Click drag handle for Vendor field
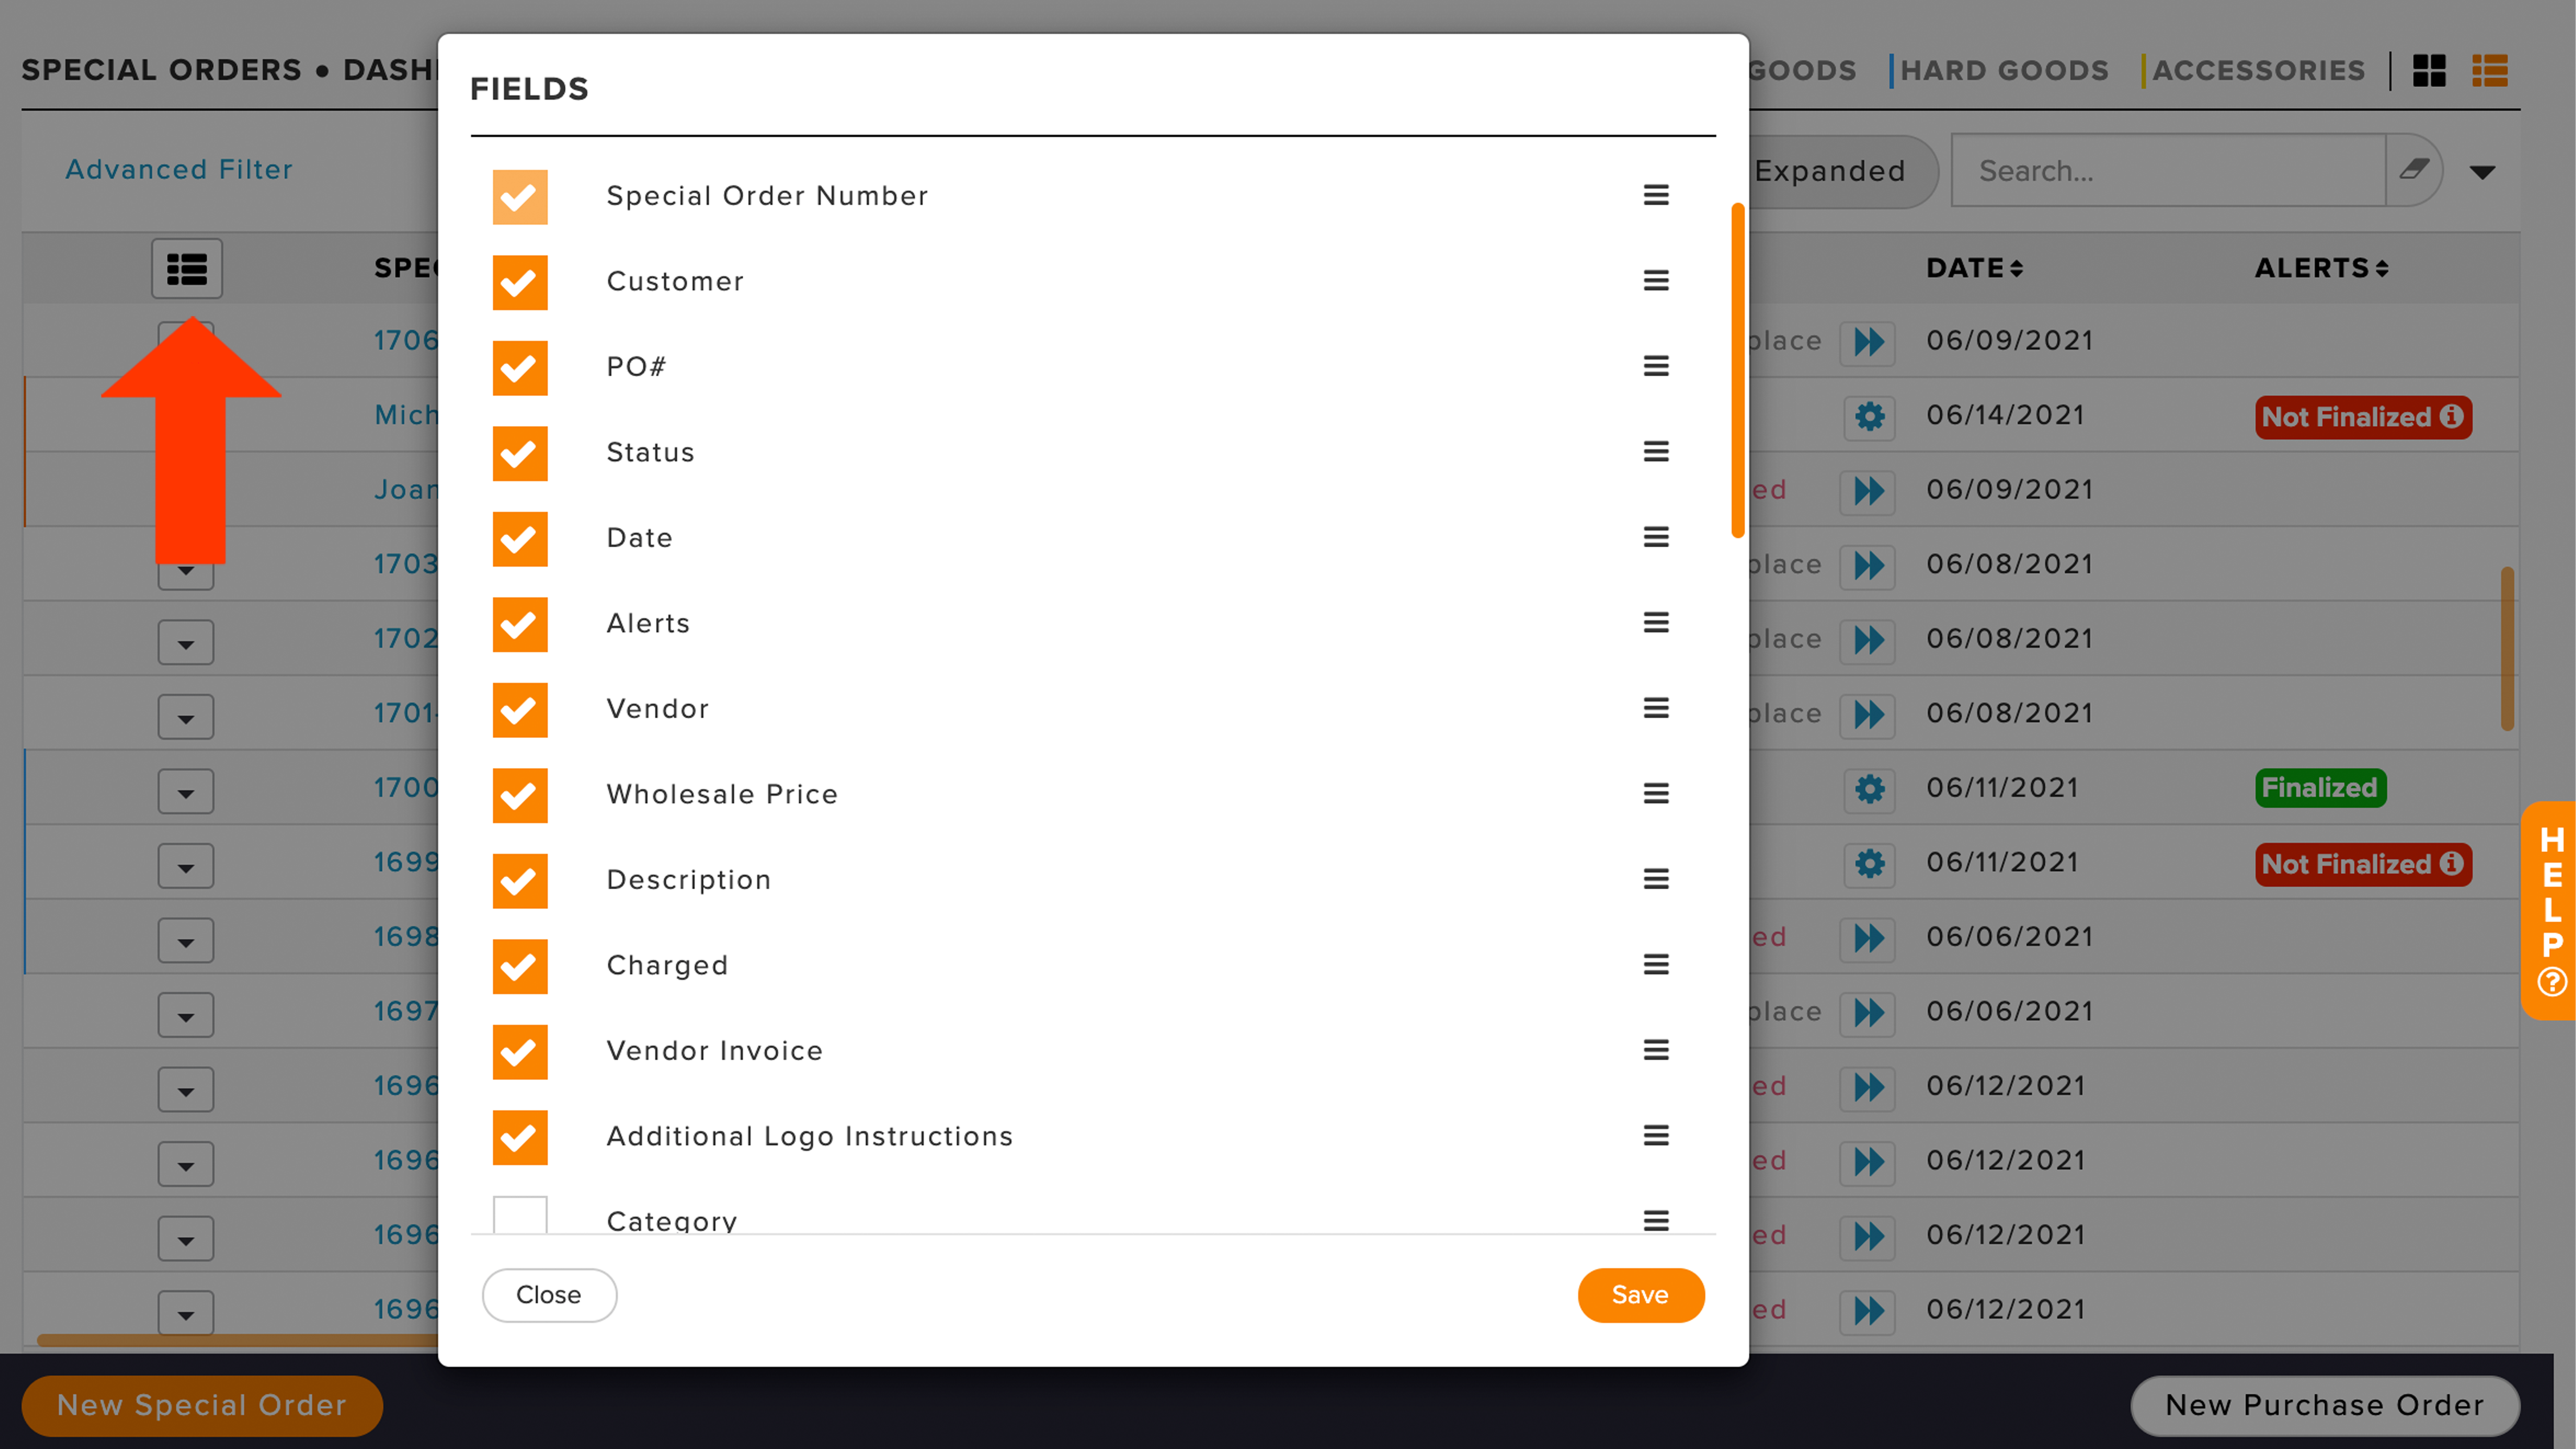Screen dimensions: 2576x1449 point(1656,708)
